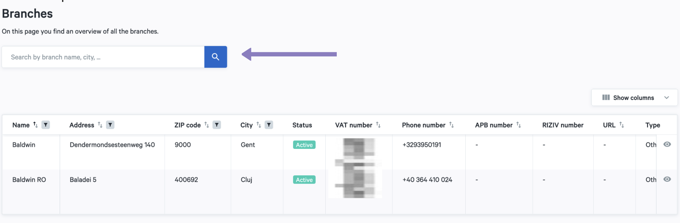Click the Active status badge for Baldwin
This screenshot has height=223, width=680.
pyautogui.click(x=304, y=145)
